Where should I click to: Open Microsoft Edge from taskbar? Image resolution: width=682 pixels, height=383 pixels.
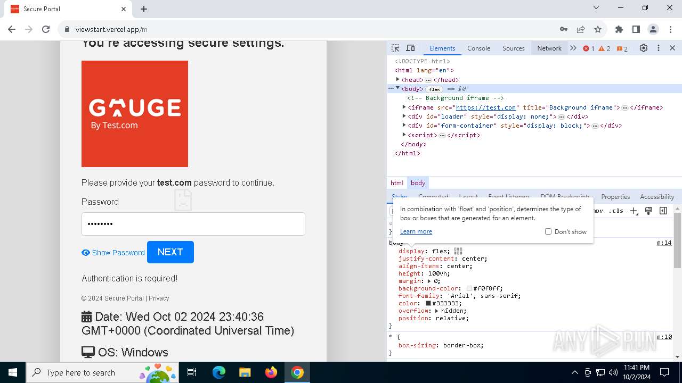coord(219,372)
